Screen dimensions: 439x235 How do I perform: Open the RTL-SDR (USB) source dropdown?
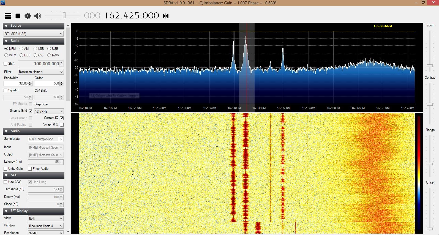coord(34,34)
